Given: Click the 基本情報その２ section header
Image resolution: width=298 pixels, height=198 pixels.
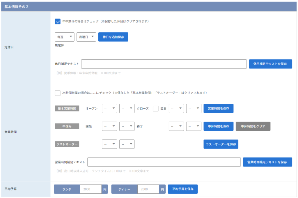Looking at the screenshot, I should tap(149, 7).
